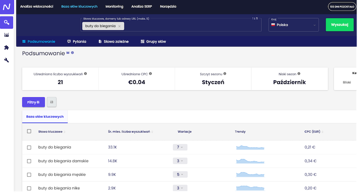
Task: Expand the 3 variations for 'buty do biegania nike'
Action: [x=180, y=188]
